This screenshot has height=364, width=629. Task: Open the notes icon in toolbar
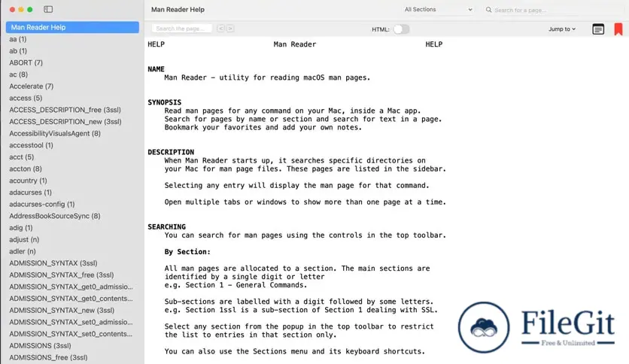point(598,29)
